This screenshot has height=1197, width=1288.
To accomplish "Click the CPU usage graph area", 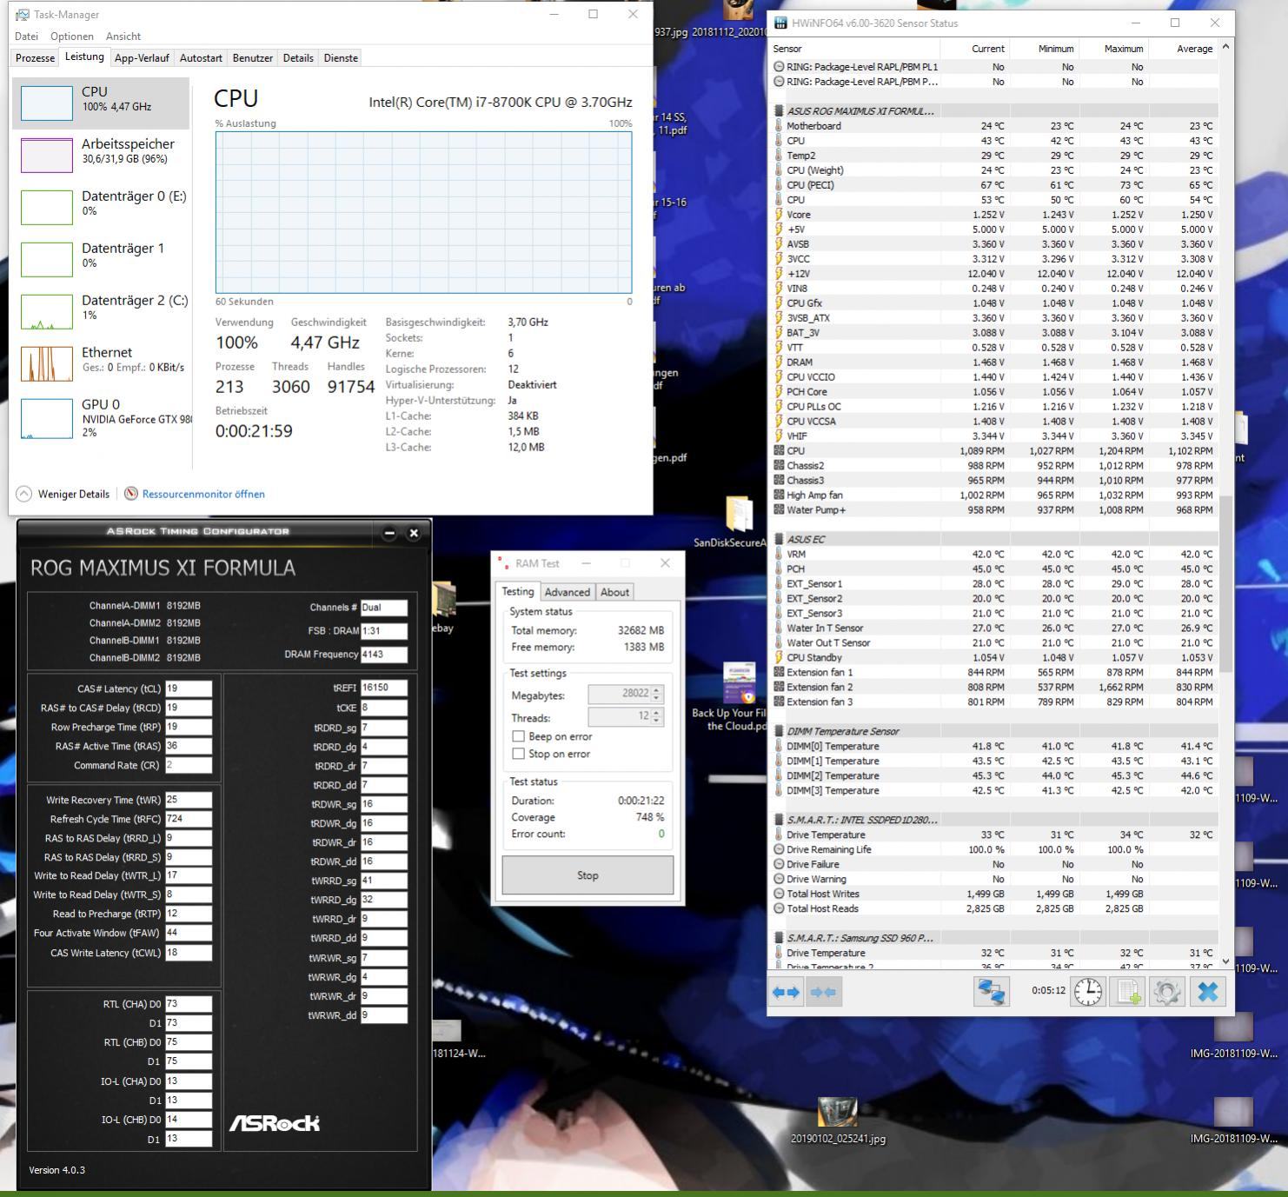I will (424, 213).
